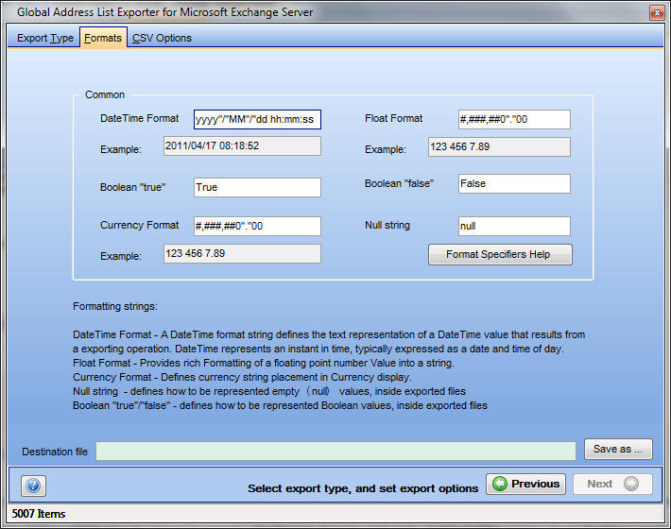The width and height of the screenshot is (671, 529).
Task: Click the "Formatting strings:" heading
Action: 115,306
